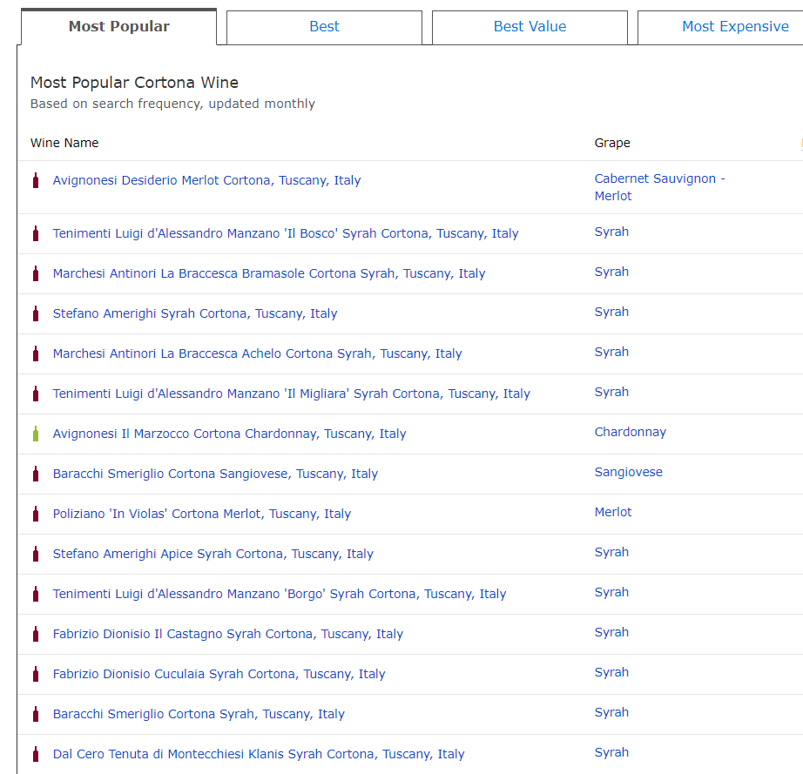Open Stefano Amerighi Syrah Cortona link
Viewport: 803px width, 774px height.
[195, 313]
